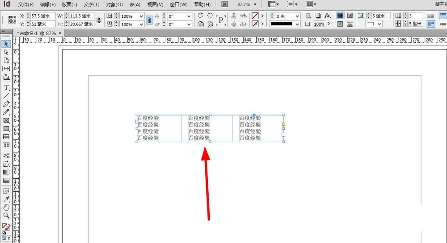
Task: Open the stroke weight 0 点 dropdown
Action: pos(297,16)
